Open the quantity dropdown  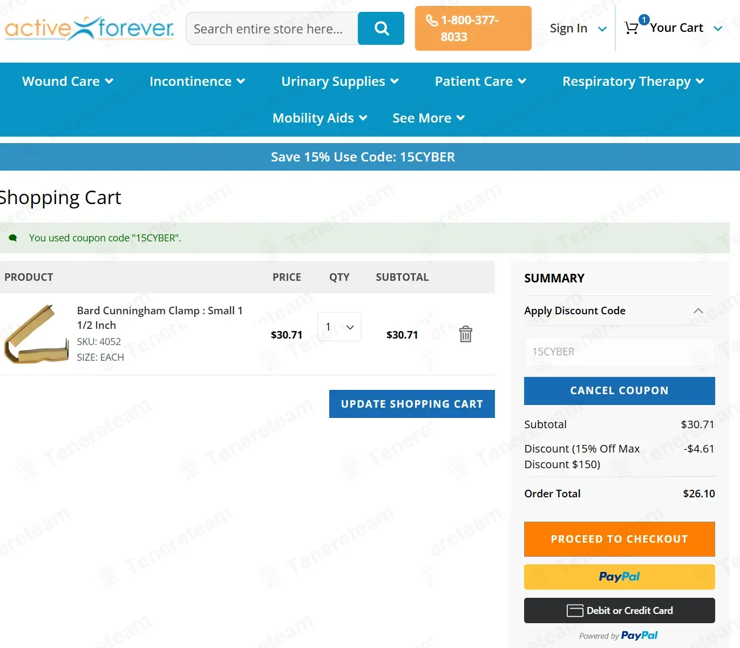coord(339,327)
